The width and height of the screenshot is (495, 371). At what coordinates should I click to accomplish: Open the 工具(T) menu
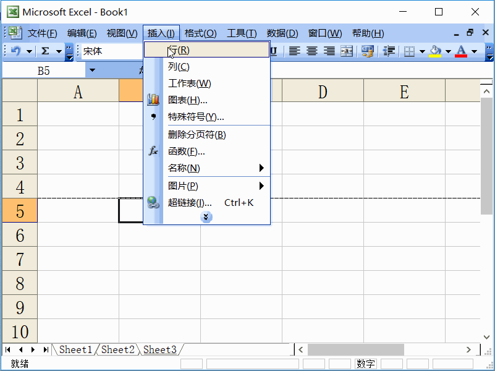[x=242, y=33]
